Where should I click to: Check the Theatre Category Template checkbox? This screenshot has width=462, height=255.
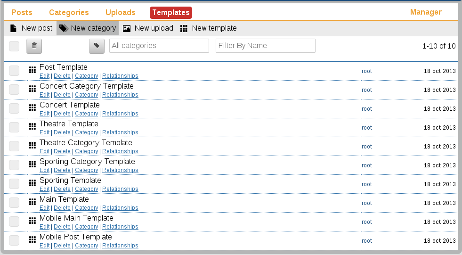14,146
